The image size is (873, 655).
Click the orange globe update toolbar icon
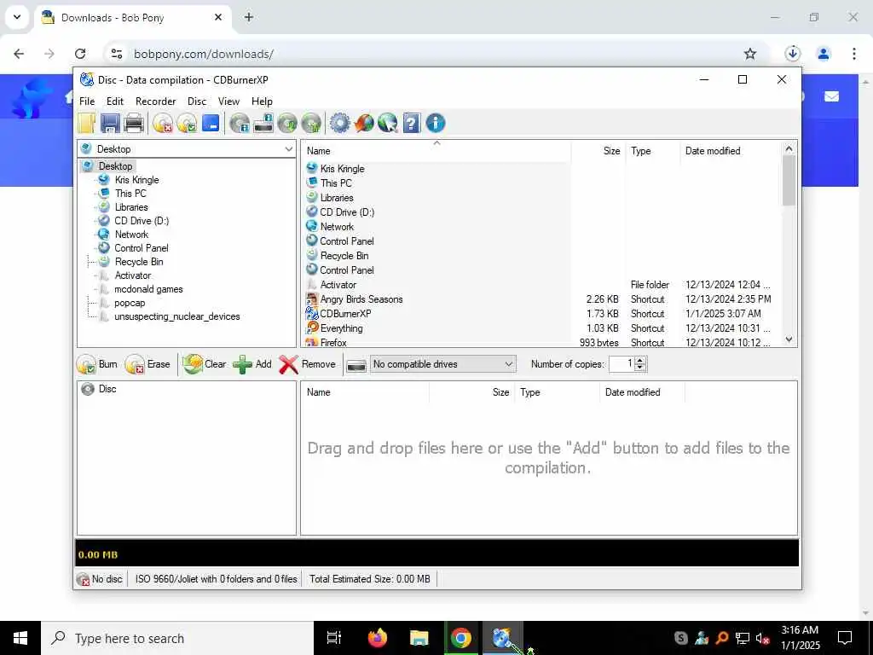point(363,123)
